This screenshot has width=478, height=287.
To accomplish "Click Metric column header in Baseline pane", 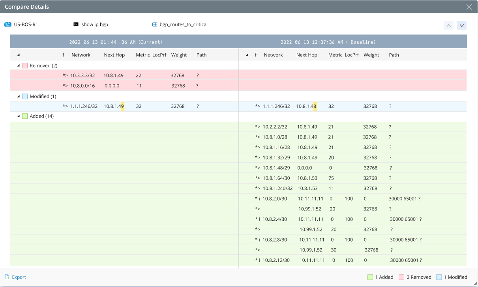I will [x=336, y=55].
